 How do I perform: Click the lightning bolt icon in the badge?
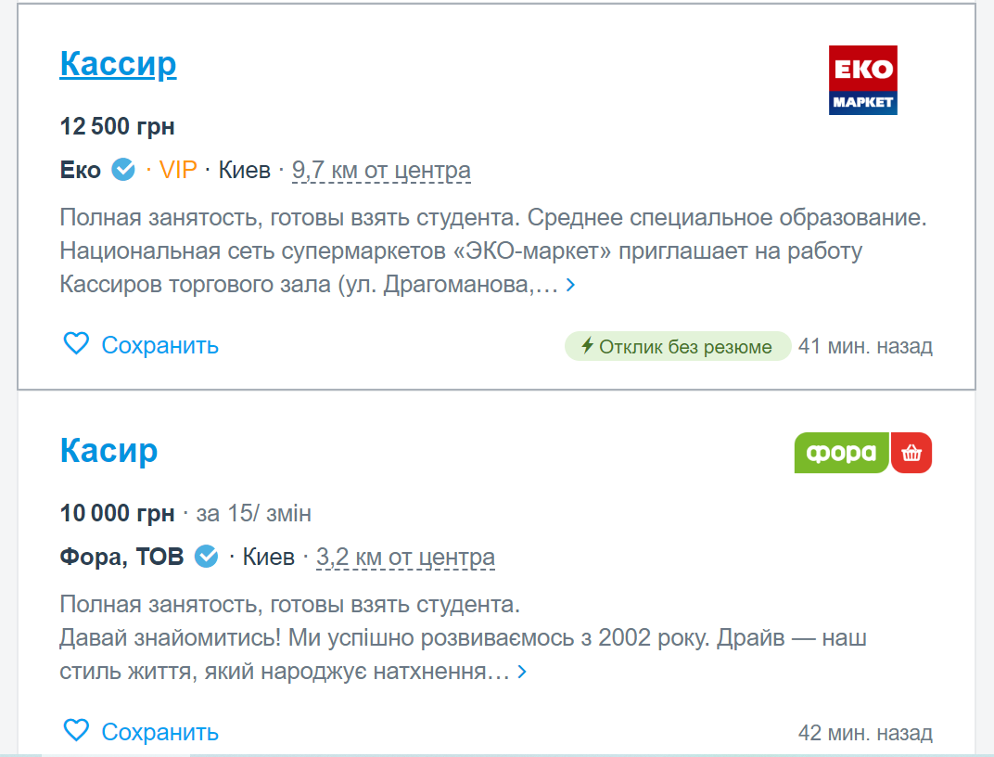click(588, 345)
